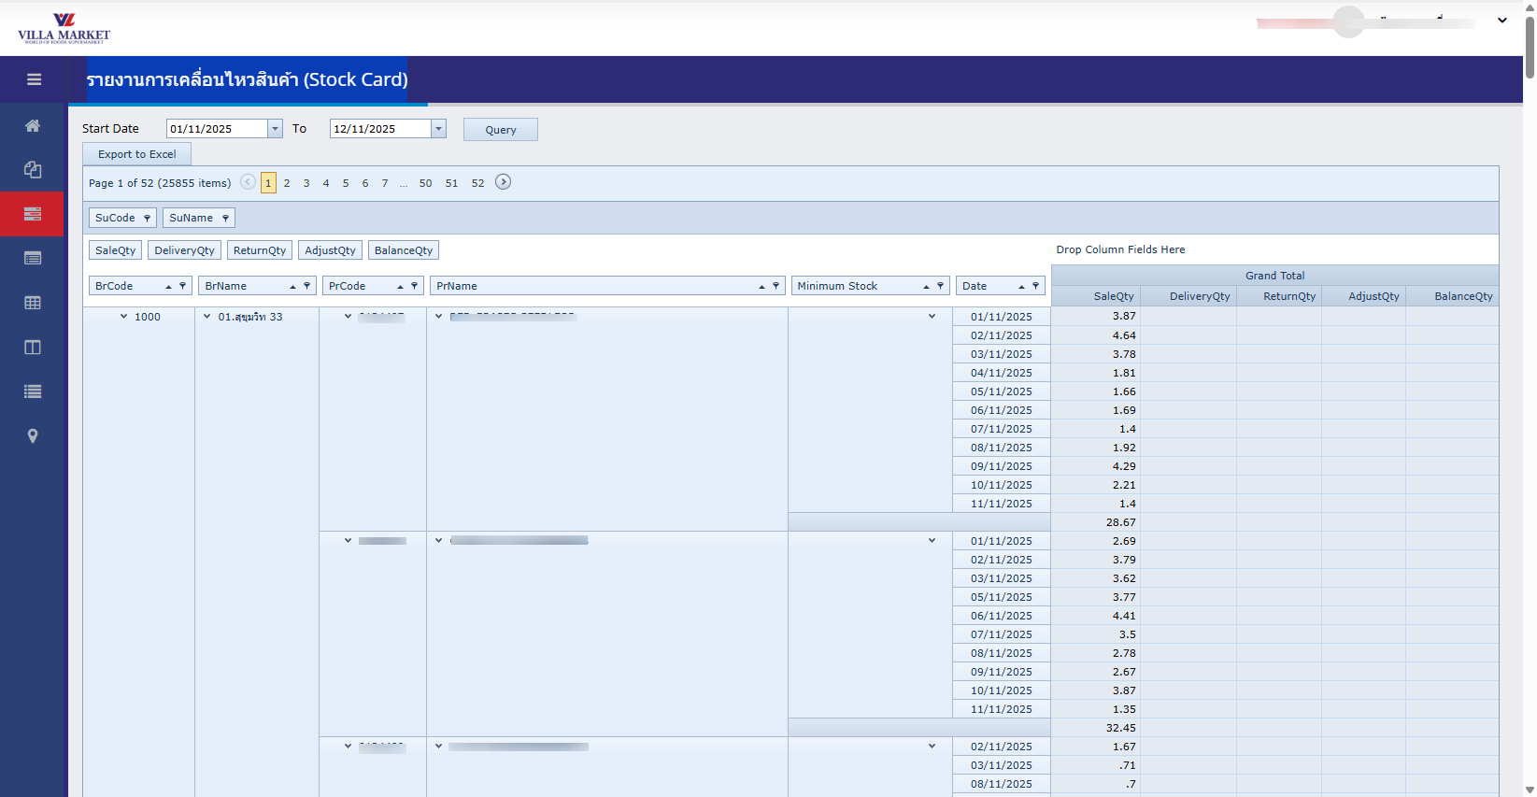Jump to page 52 in the pager
Viewport: 1537px width, 797px height.
point(477,183)
